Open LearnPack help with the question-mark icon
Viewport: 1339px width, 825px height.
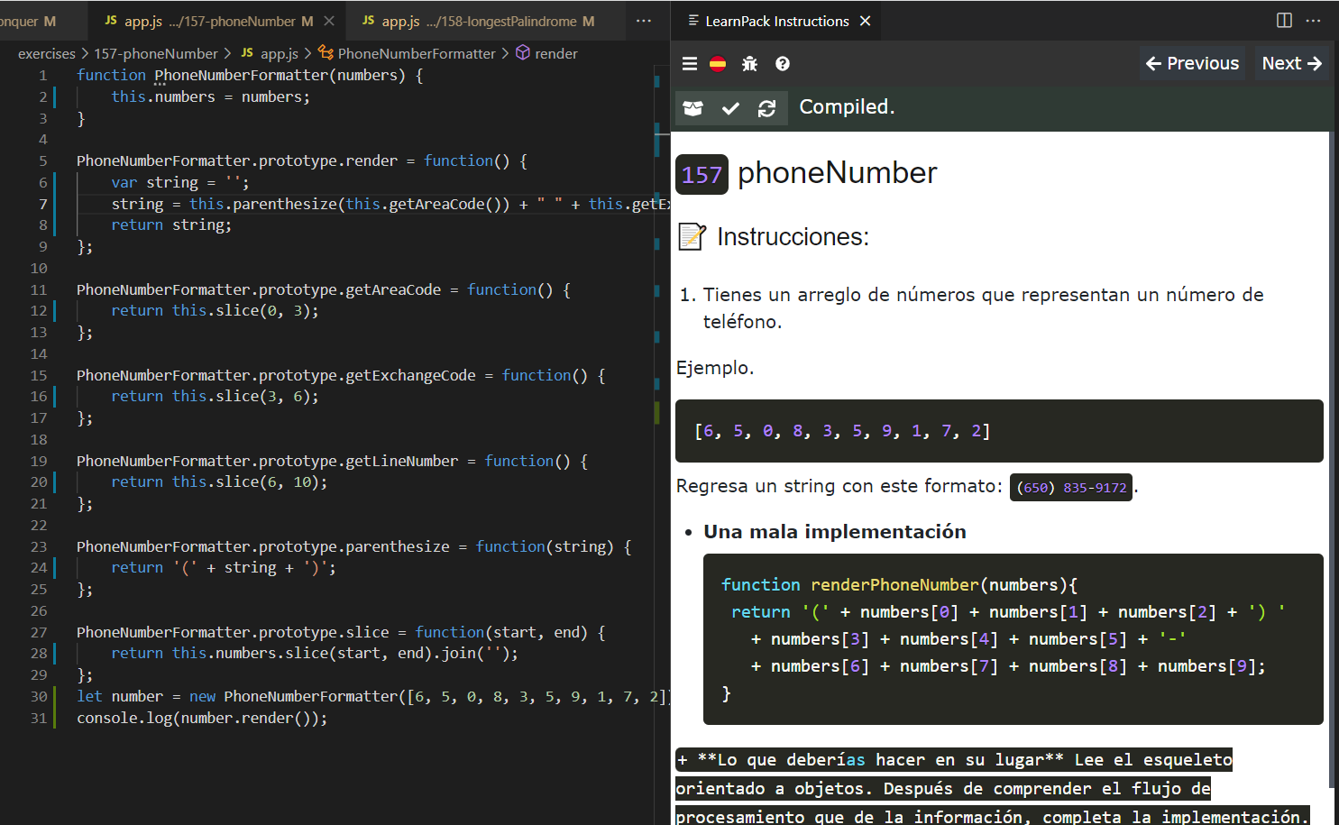click(x=782, y=63)
